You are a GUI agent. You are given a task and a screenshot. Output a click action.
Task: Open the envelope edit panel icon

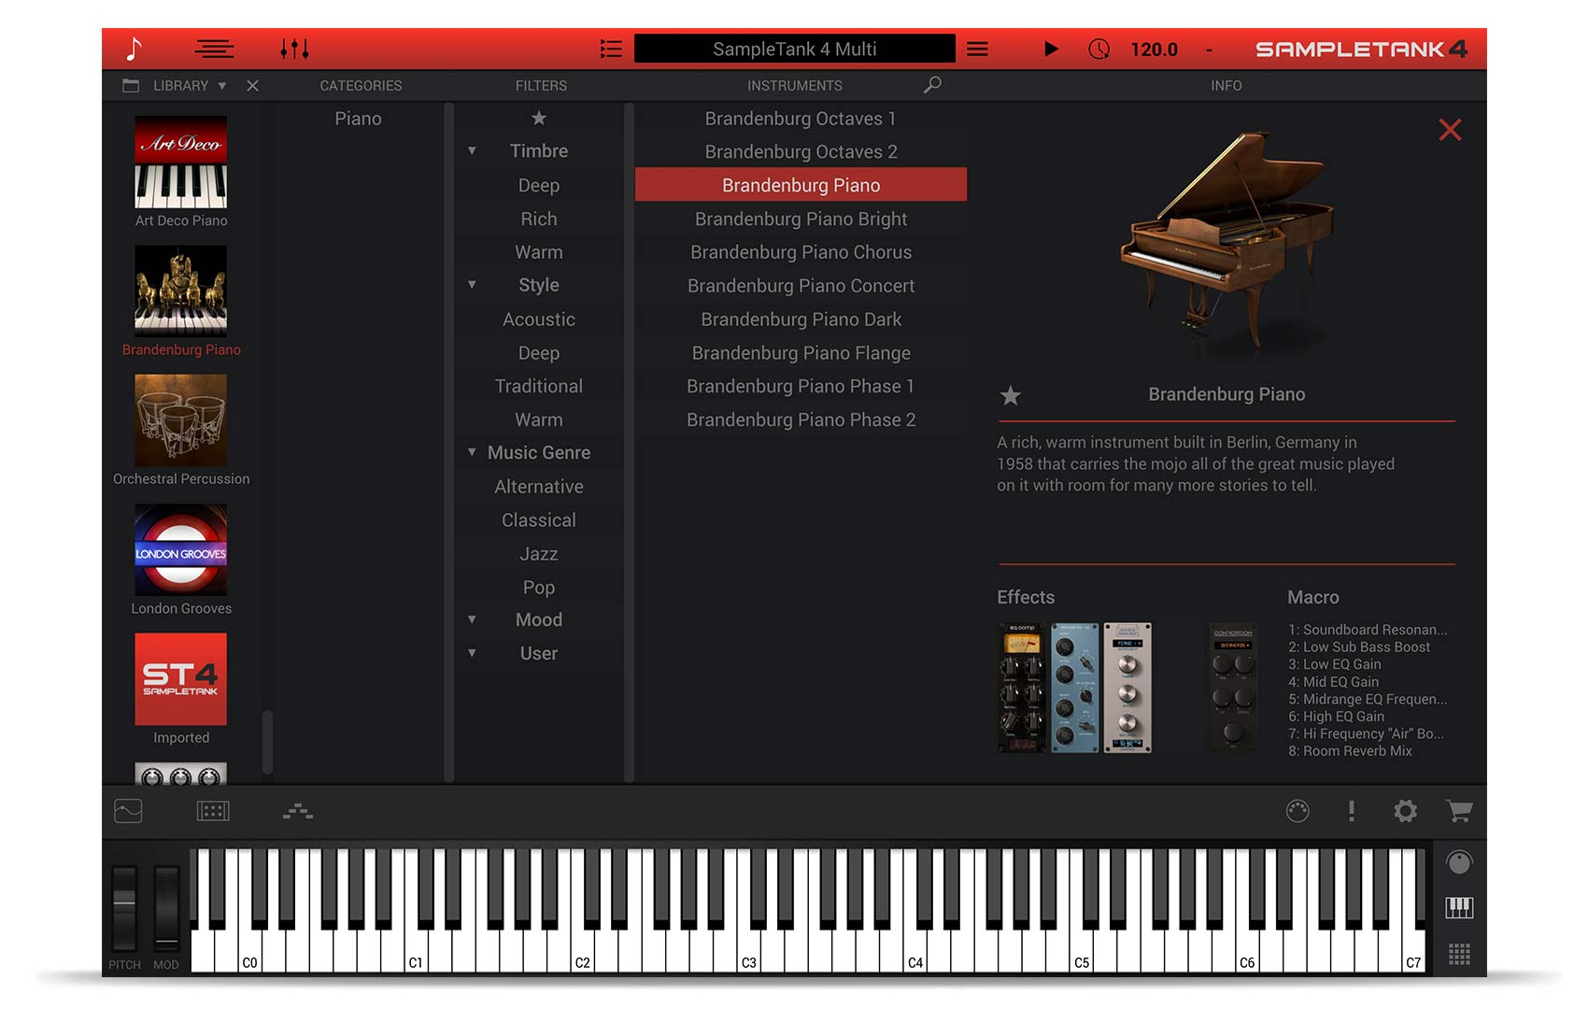tap(127, 811)
